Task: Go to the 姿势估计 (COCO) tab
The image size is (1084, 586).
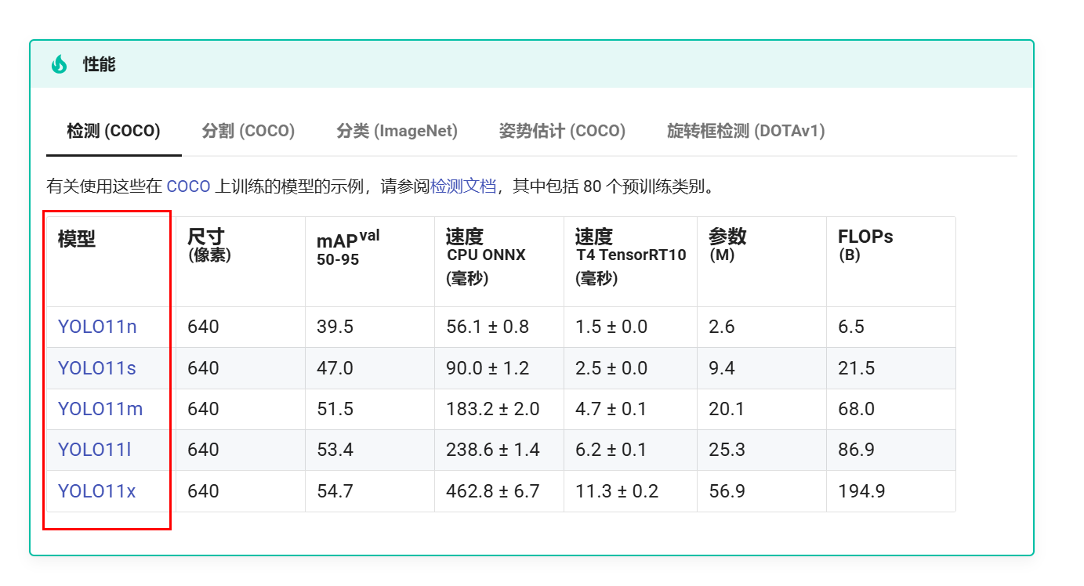Action: click(x=562, y=131)
